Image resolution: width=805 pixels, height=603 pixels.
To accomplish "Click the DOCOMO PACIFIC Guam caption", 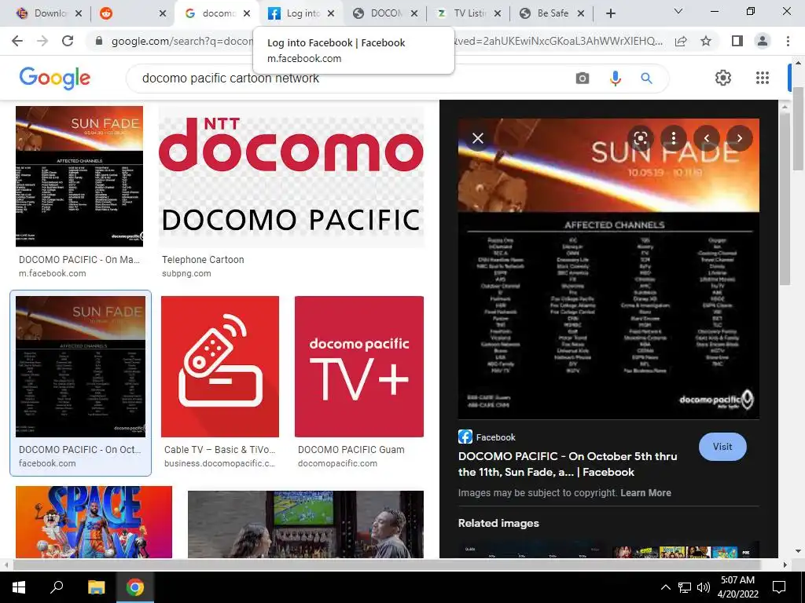I will [351, 450].
